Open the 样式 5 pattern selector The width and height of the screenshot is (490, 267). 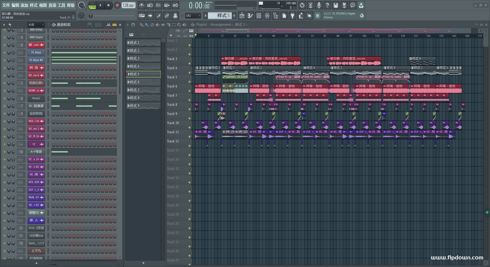pyautogui.click(x=219, y=16)
